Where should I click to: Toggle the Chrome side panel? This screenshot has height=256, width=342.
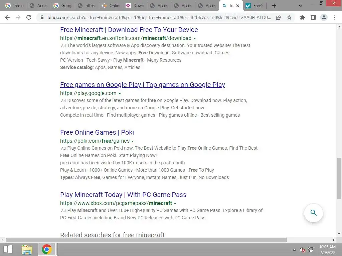[313, 17]
